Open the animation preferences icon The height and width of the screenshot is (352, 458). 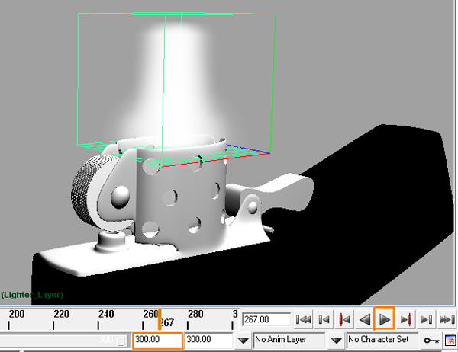click(x=450, y=341)
